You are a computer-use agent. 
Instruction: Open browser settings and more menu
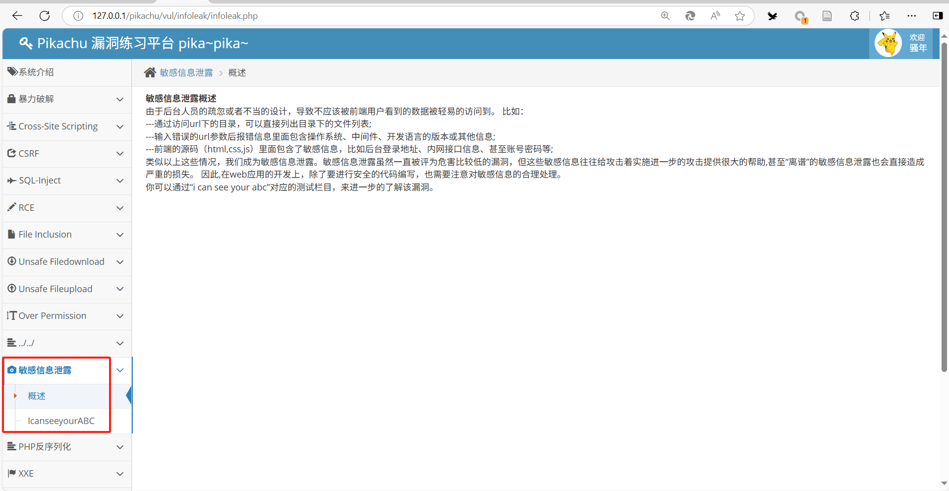(911, 16)
